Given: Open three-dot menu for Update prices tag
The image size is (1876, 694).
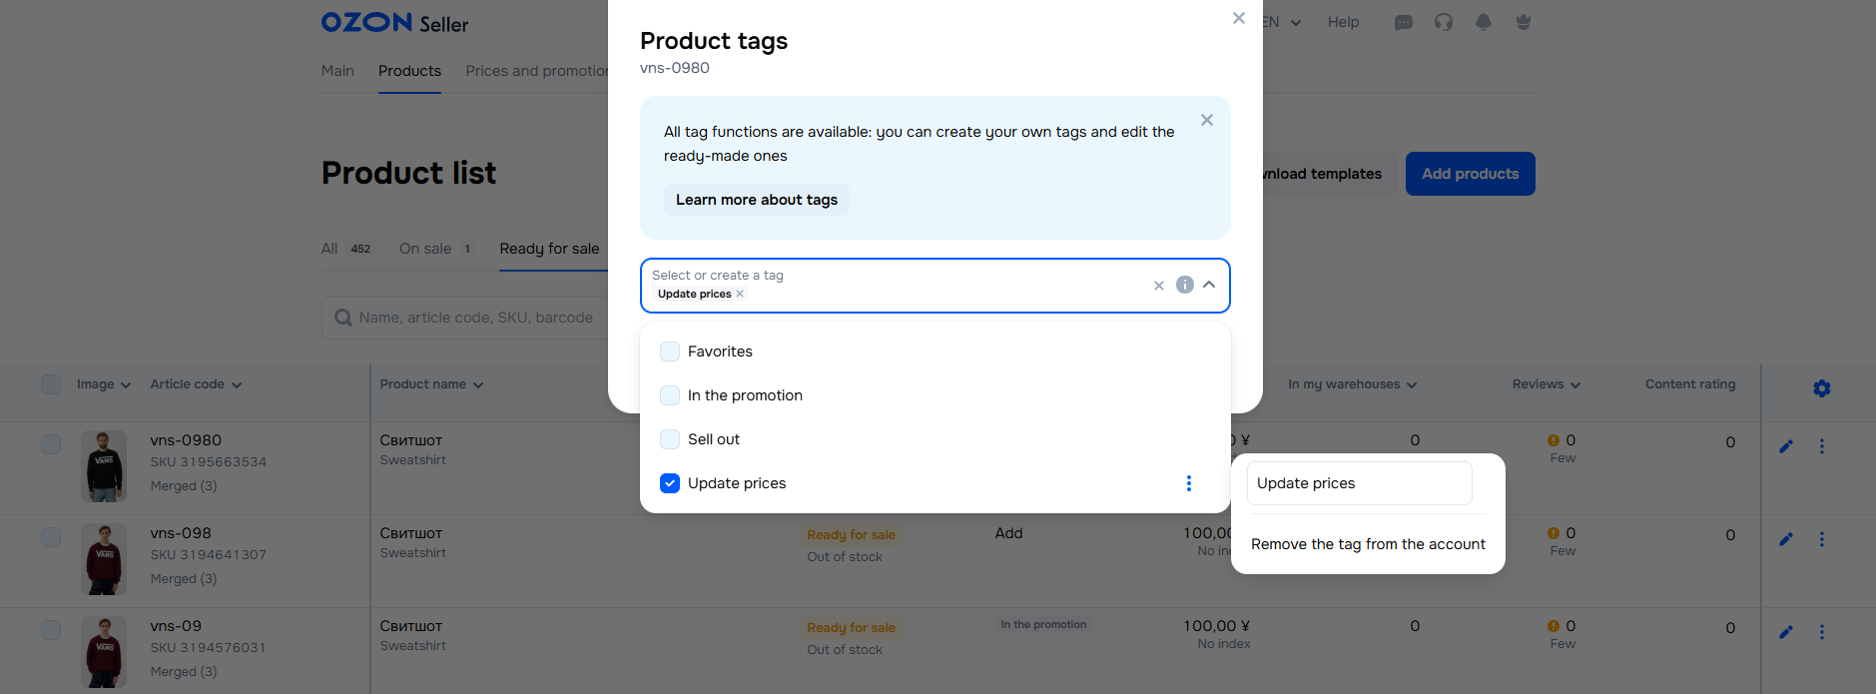Looking at the screenshot, I should 1188,483.
